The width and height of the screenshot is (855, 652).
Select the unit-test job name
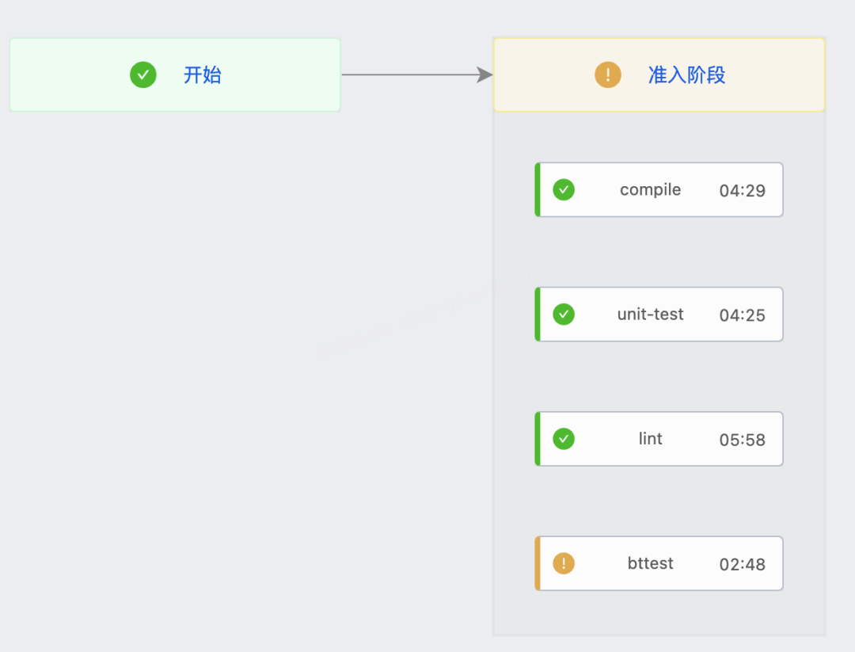tap(650, 315)
